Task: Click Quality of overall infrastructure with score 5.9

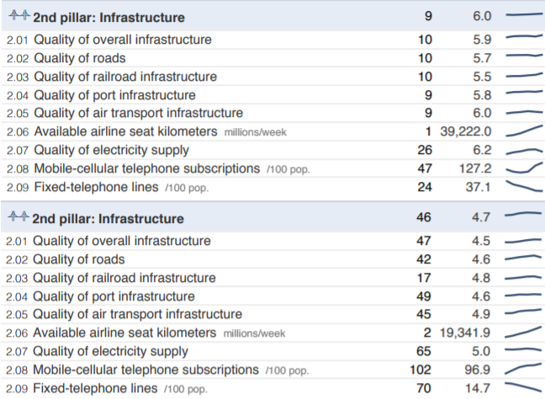Action: tap(123, 40)
